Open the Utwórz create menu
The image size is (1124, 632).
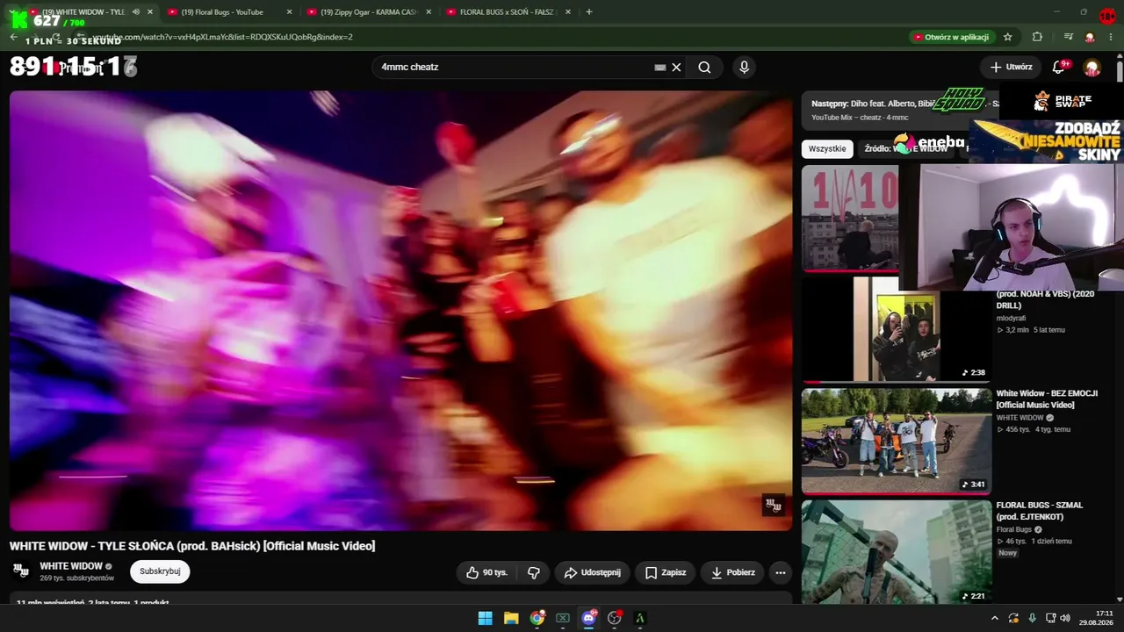pyautogui.click(x=1011, y=68)
